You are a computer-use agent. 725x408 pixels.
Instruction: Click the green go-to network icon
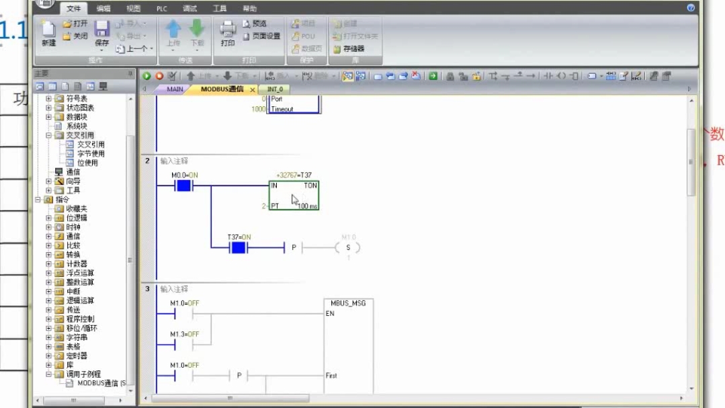click(433, 76)
